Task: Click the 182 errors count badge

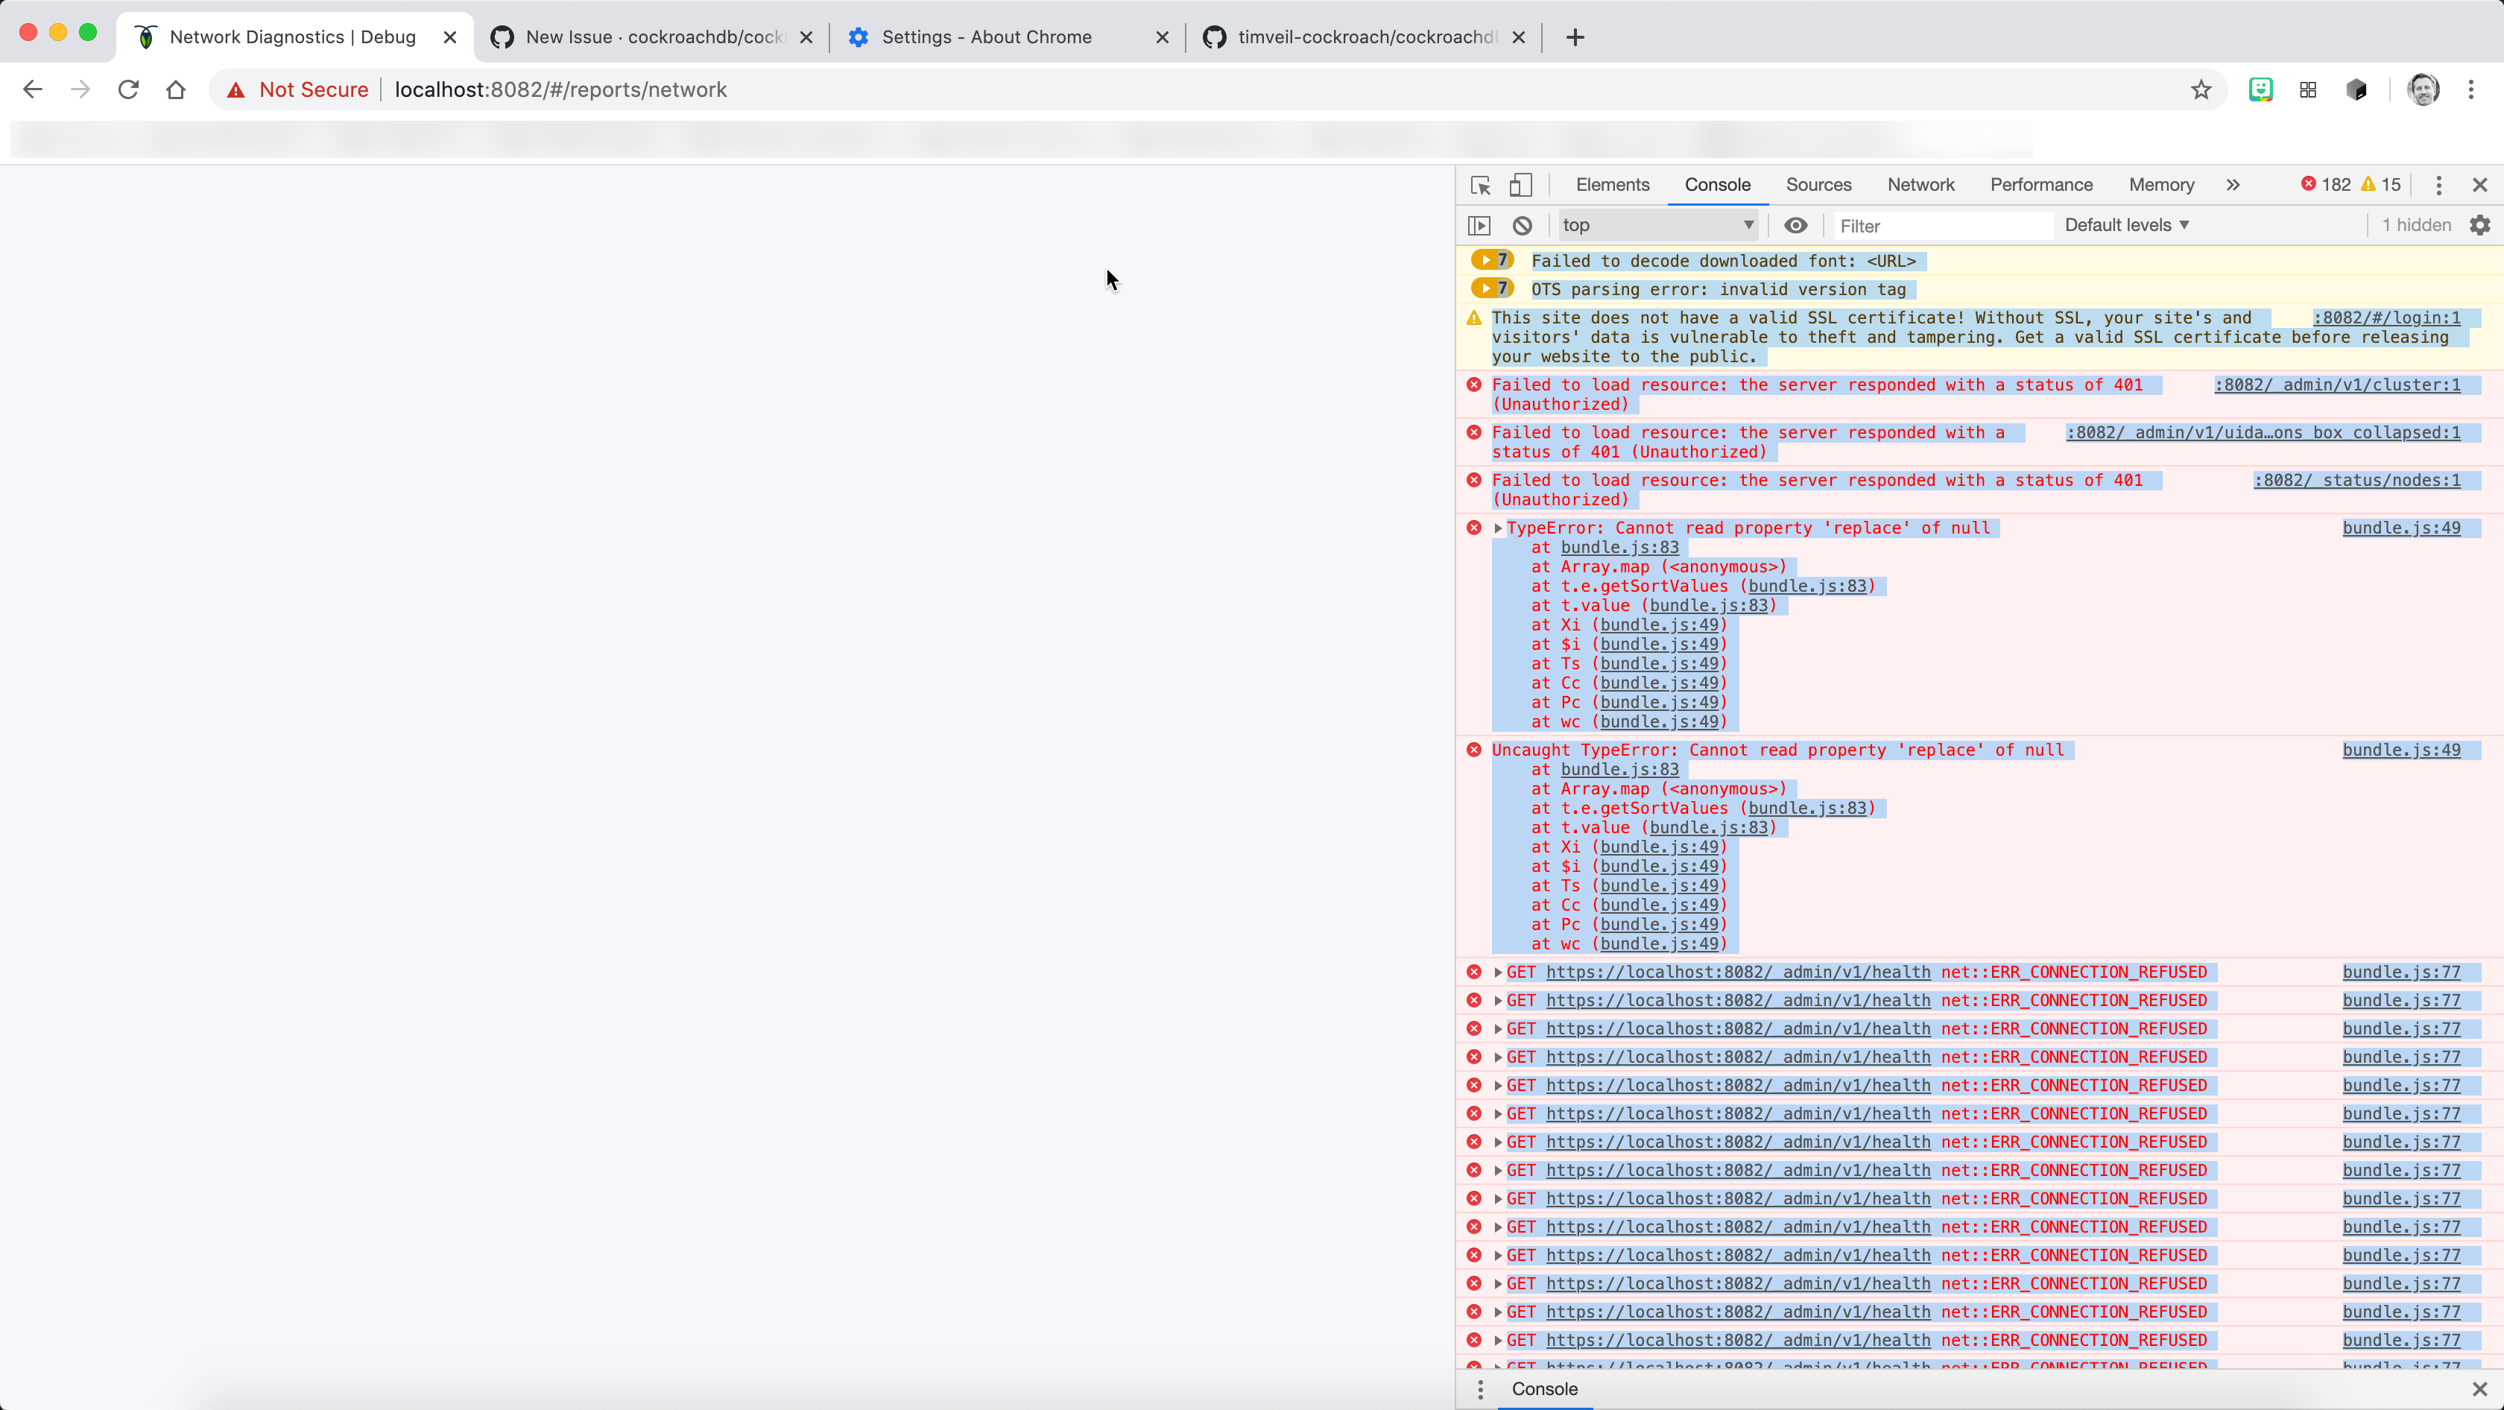Action: coord(2325,185)
